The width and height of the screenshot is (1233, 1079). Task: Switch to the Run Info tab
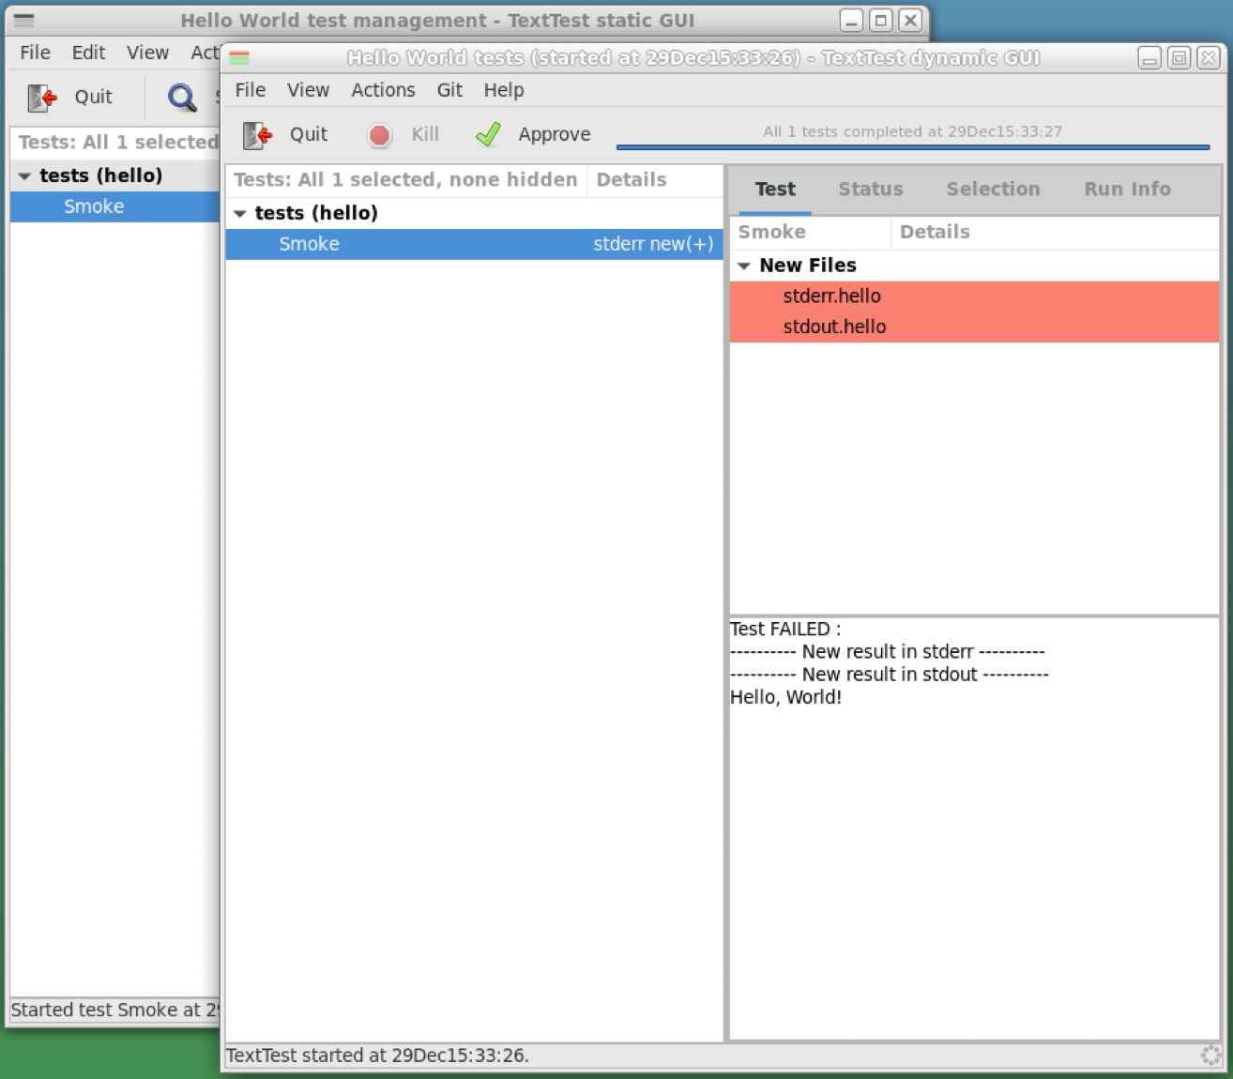1126,190
